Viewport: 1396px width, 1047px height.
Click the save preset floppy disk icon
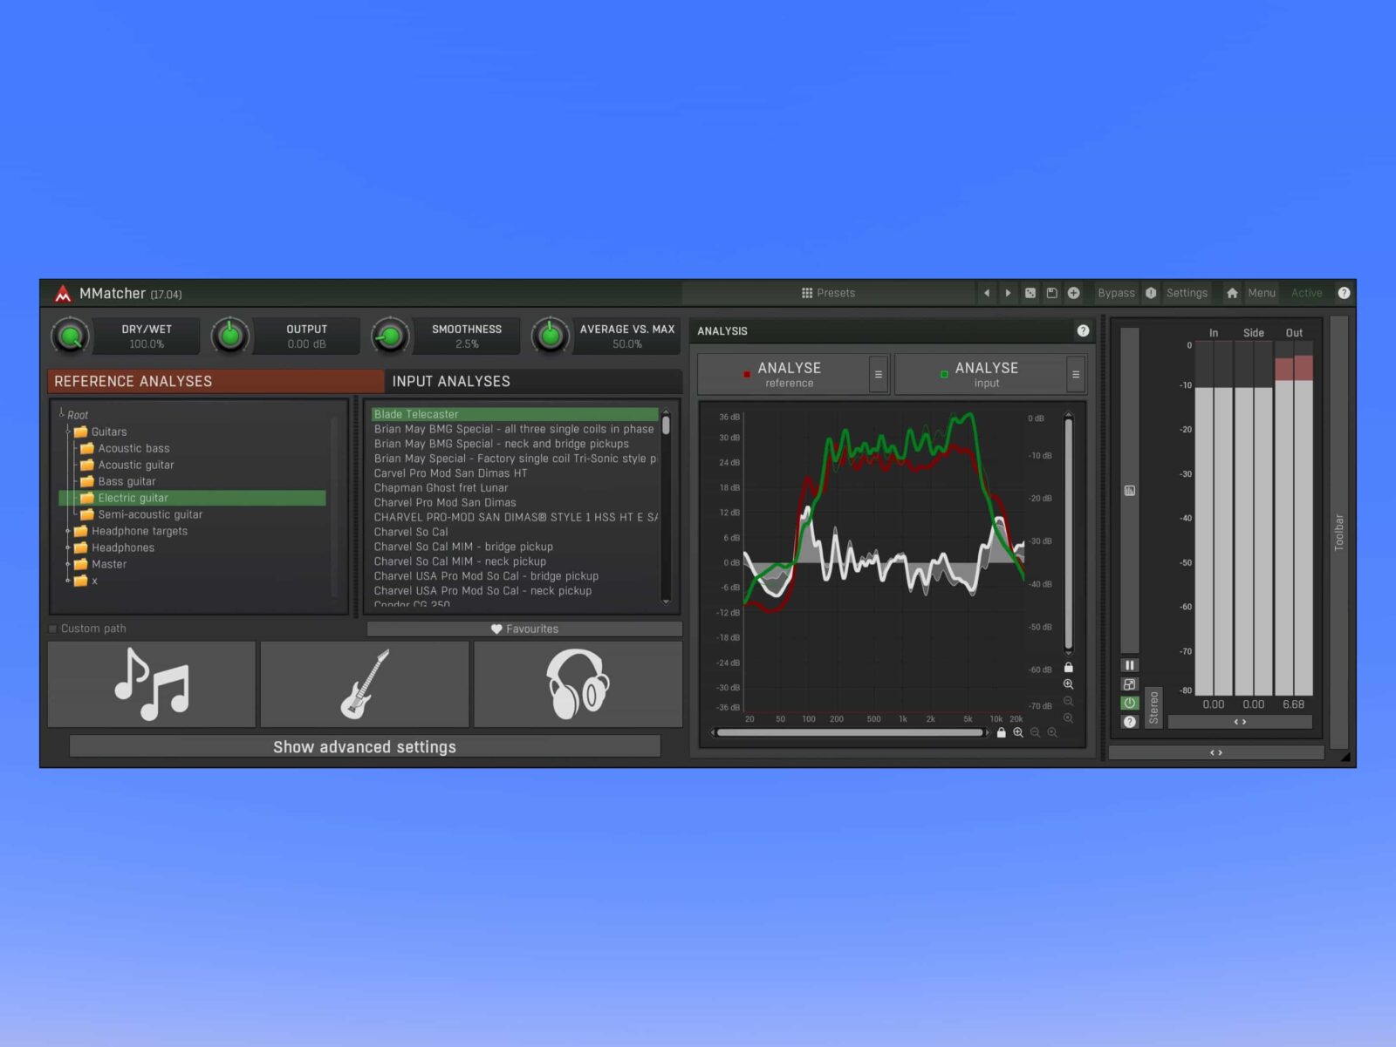point(1051,293)
